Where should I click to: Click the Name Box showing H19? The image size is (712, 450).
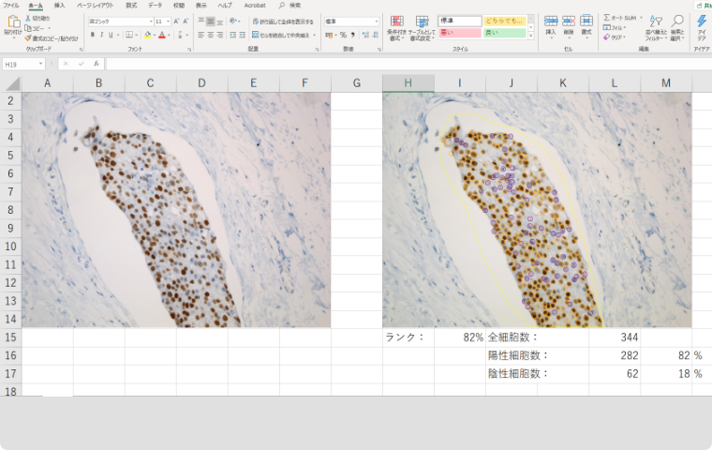point(22,65)
